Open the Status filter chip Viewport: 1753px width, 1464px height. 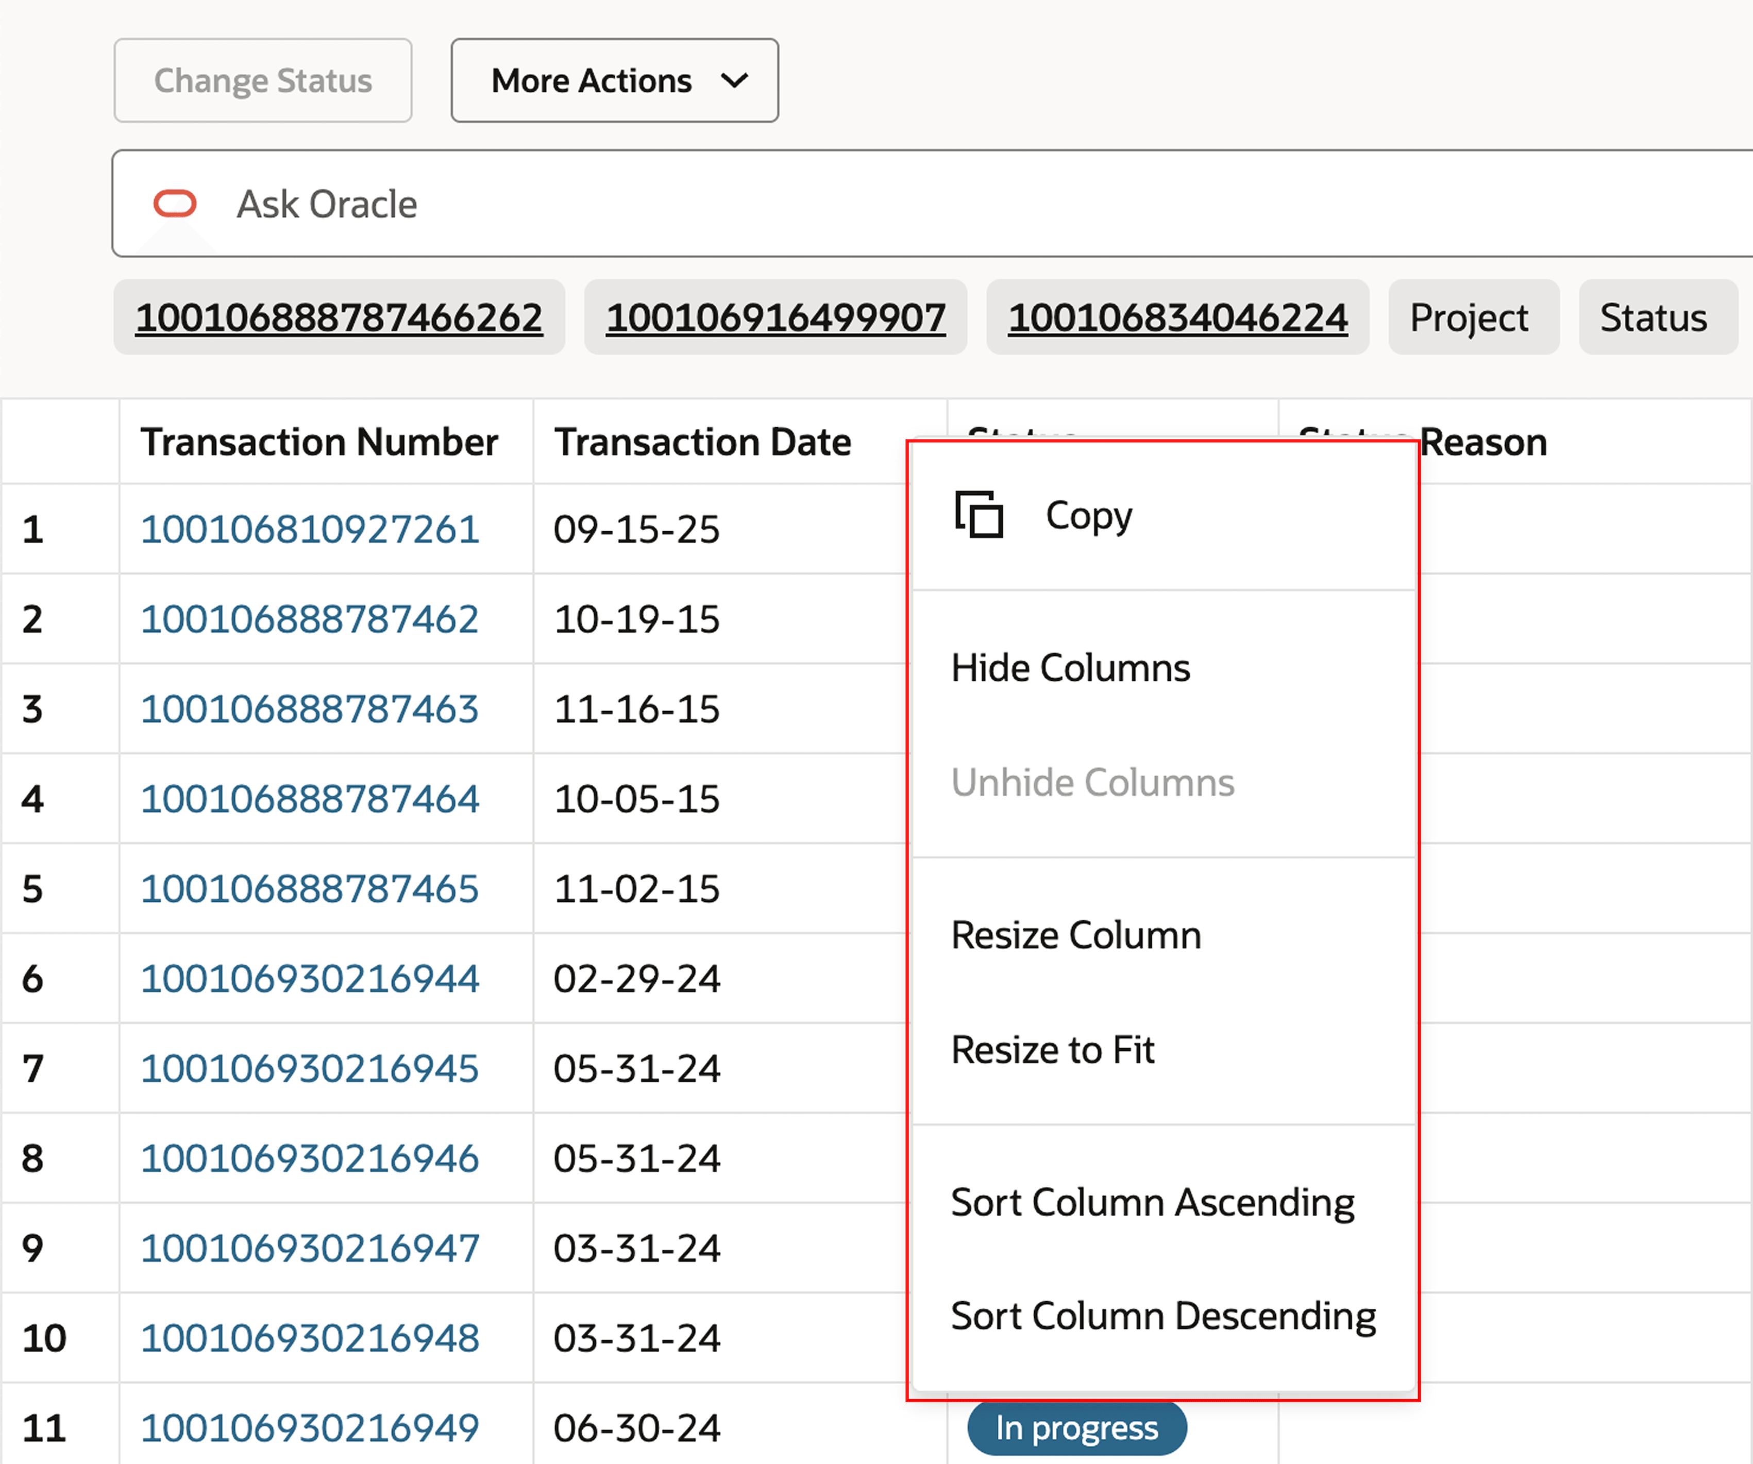[x=1657, y=317]
